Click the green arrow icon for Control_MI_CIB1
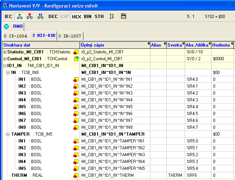 [76, 58]
